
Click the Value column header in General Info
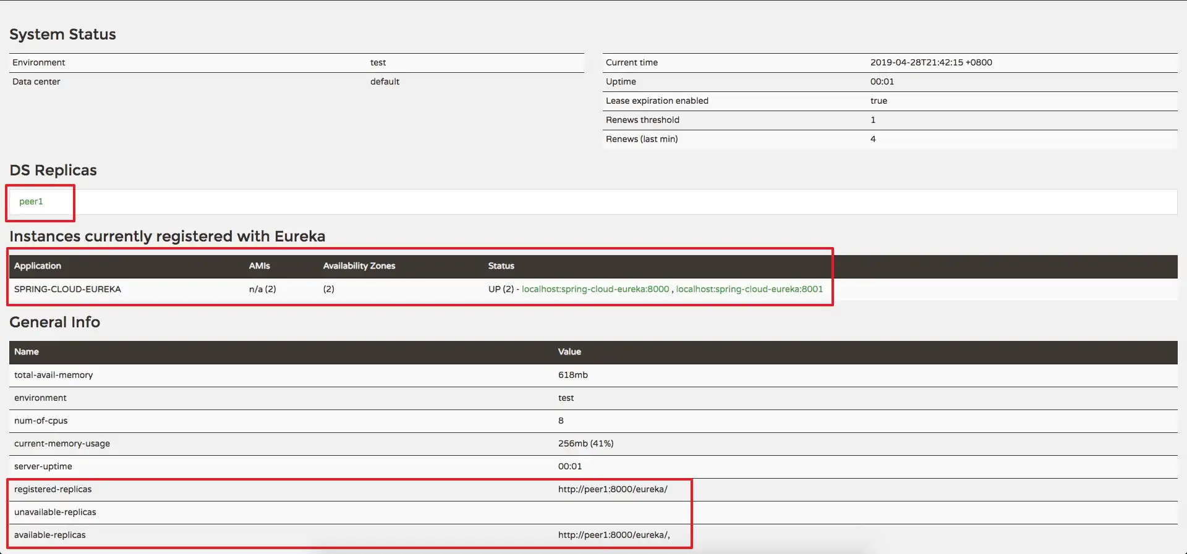(x=569, y=351)
